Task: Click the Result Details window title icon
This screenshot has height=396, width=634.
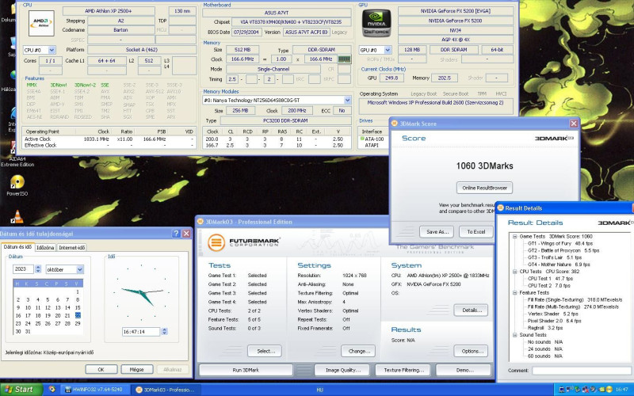Action: 500,208
